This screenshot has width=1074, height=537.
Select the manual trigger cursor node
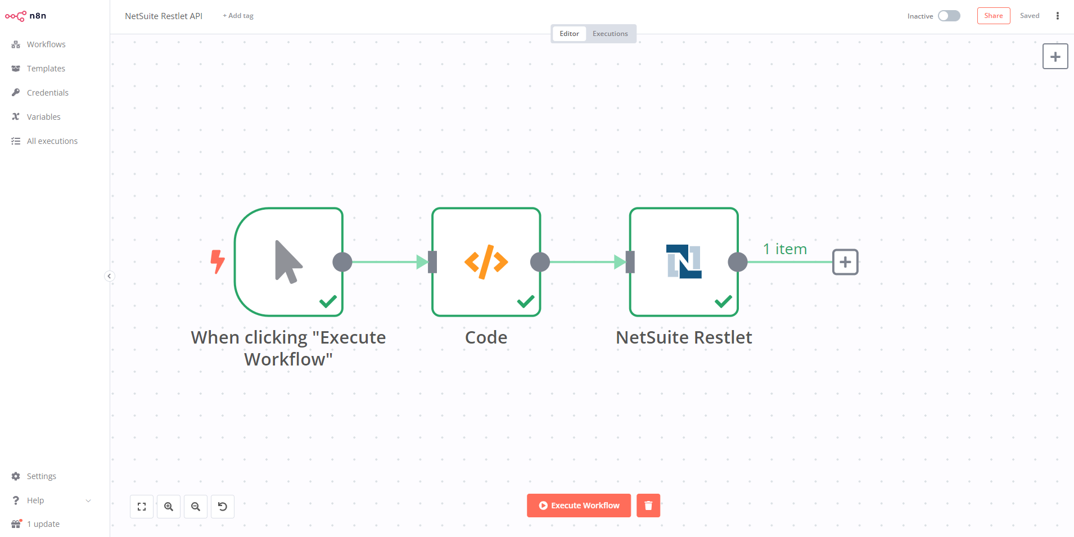(288, 262)
